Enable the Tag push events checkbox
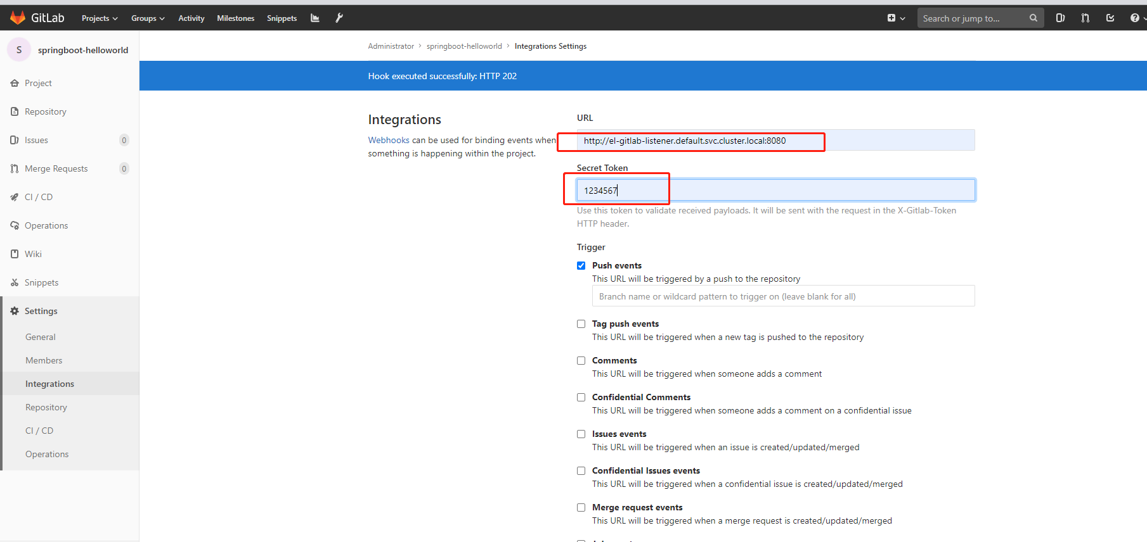The width and height of the screenshot is (1147, 542). [581, 324]
